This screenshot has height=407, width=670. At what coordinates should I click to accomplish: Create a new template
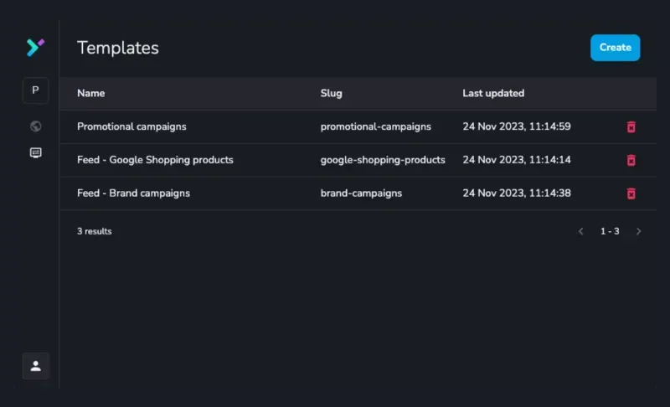coord(615,48)
